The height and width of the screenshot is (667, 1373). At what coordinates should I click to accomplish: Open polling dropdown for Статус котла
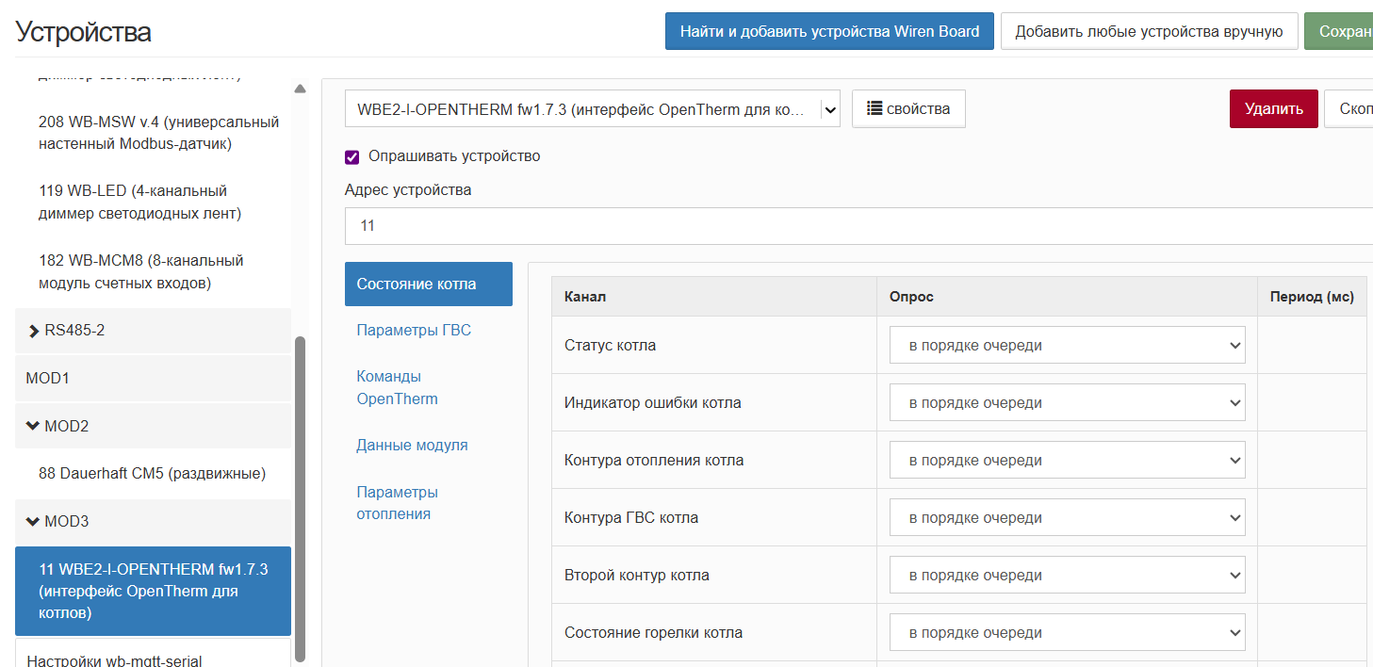1067,346
